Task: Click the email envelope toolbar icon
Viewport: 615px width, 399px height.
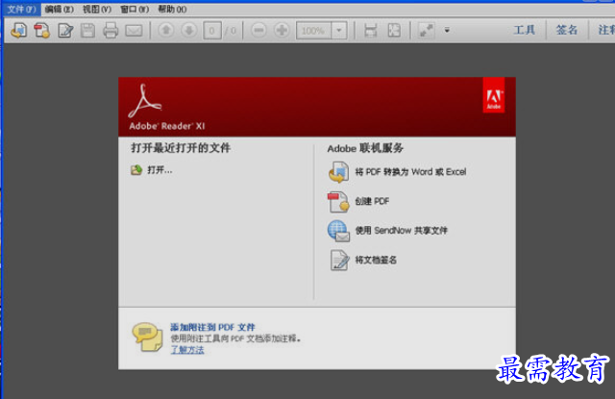Action: point(134,30)
